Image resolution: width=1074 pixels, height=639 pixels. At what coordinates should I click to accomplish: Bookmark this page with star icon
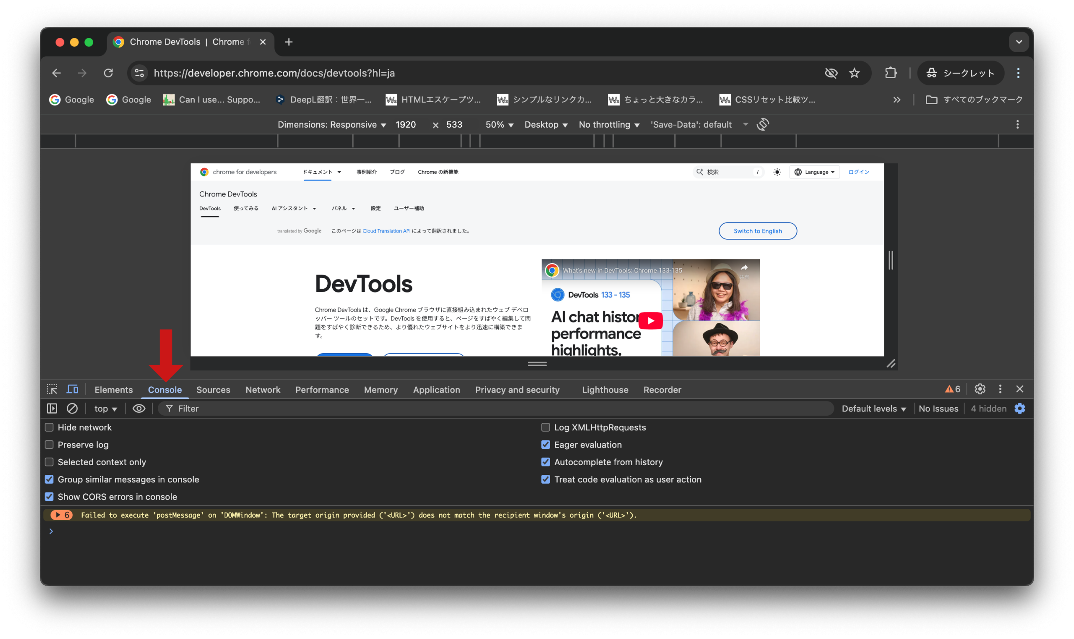854,73
